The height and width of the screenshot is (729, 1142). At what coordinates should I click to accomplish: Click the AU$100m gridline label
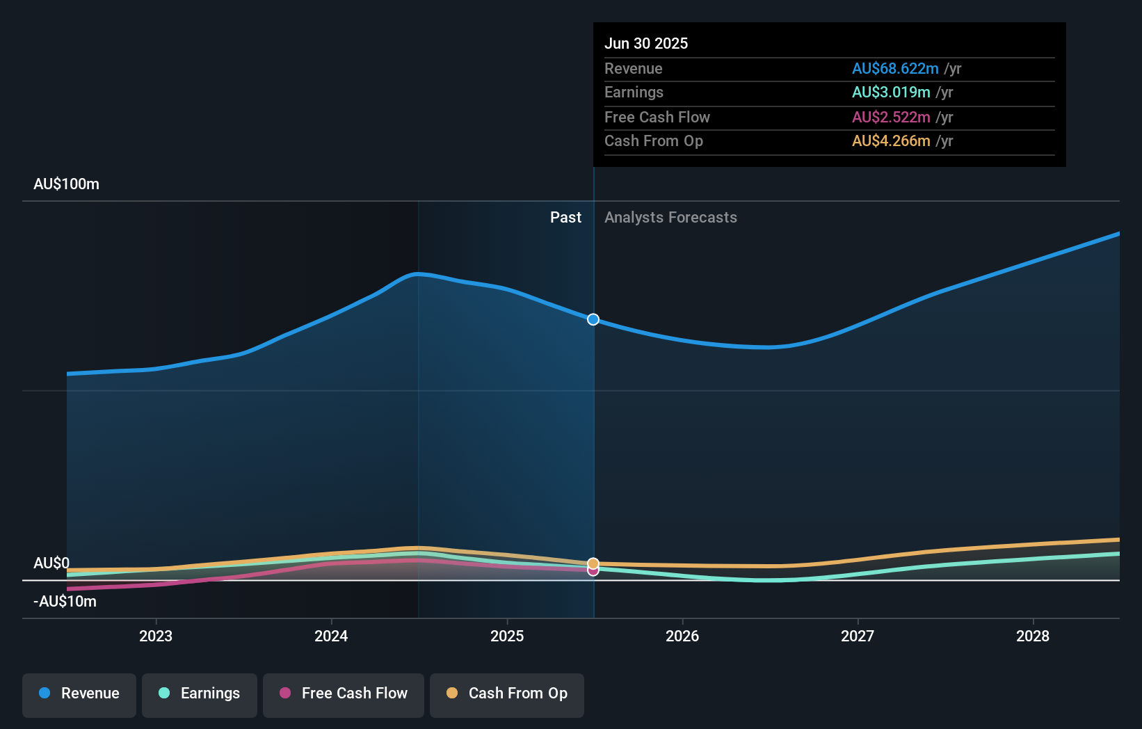(x=65, y=184)
